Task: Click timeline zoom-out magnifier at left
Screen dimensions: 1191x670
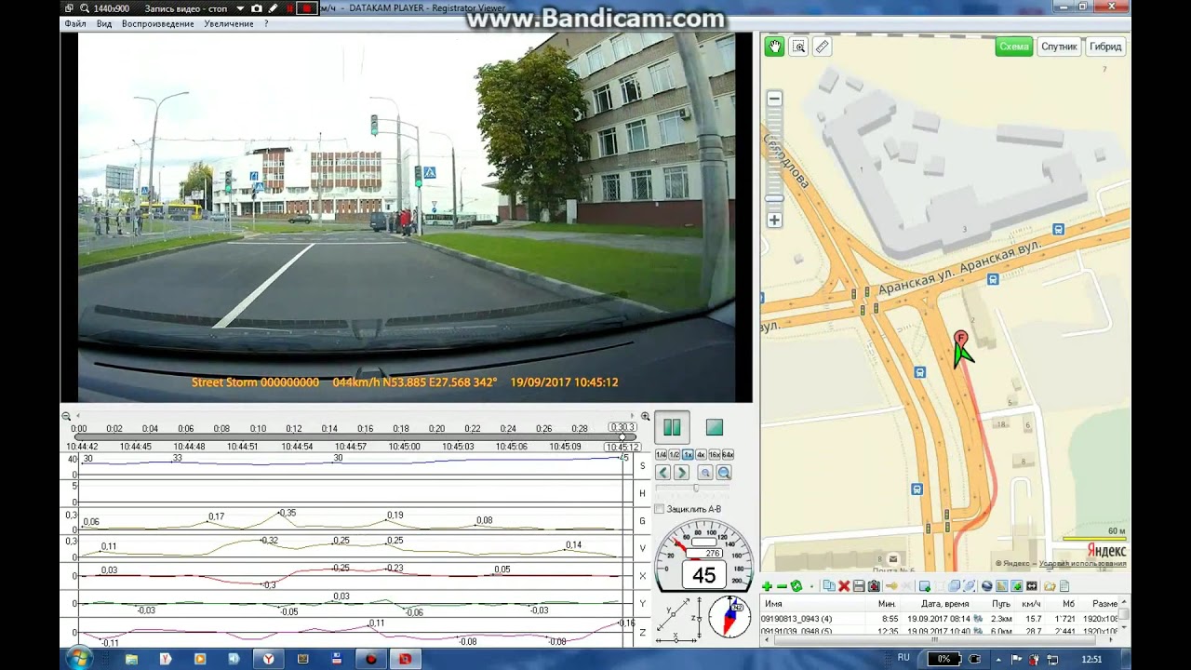Action: 66,416
